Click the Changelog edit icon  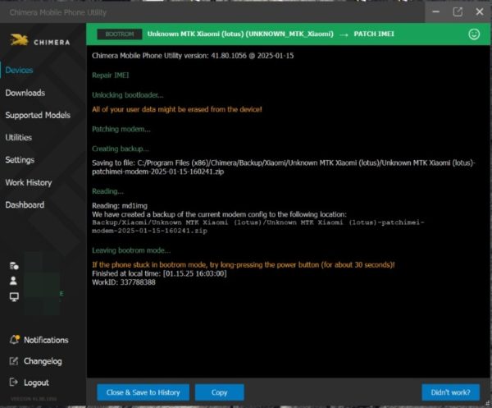(x=14, y=361)
